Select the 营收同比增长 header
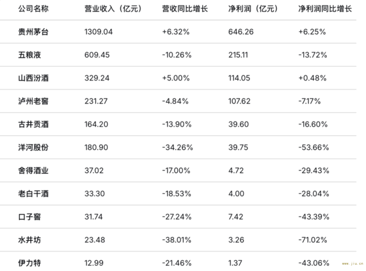Image resolution: width=366 pixels, height=271 pixels. (x=185, y=9)
